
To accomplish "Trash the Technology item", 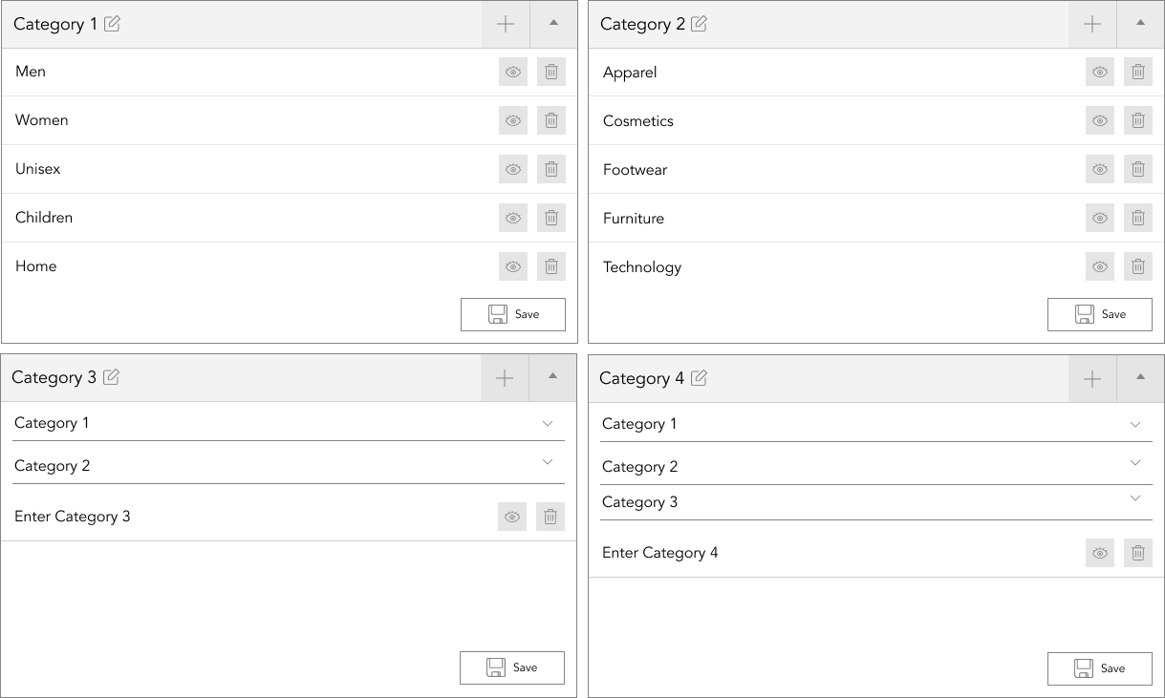I will pyautogui.click(x=1137, y=267).
